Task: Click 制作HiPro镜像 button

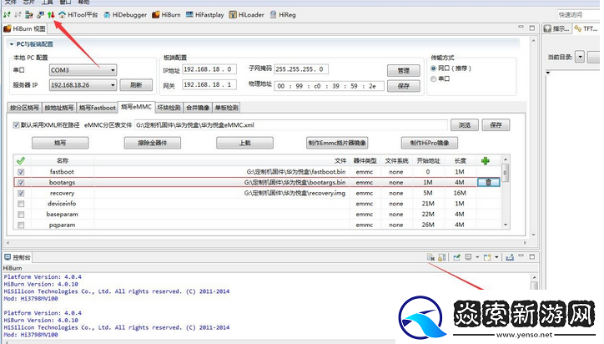Action: 429,143
